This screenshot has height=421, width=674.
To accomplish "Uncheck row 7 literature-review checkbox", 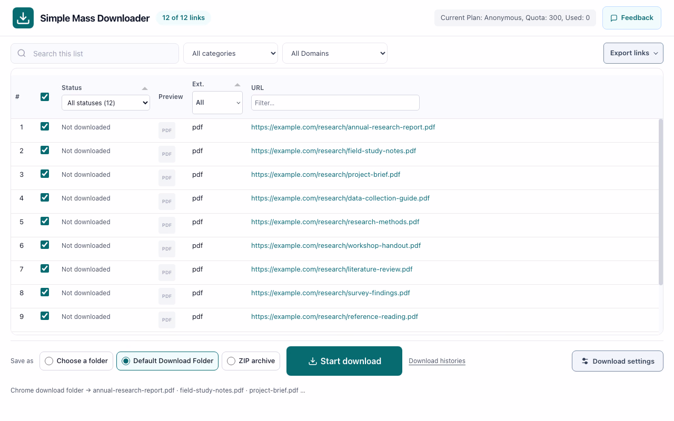I will [x=45, y=268].
